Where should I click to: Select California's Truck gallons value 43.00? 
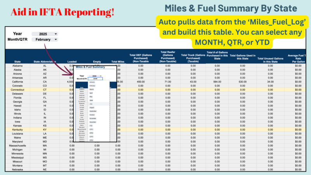pyautogui.click(x=193, y=82)
